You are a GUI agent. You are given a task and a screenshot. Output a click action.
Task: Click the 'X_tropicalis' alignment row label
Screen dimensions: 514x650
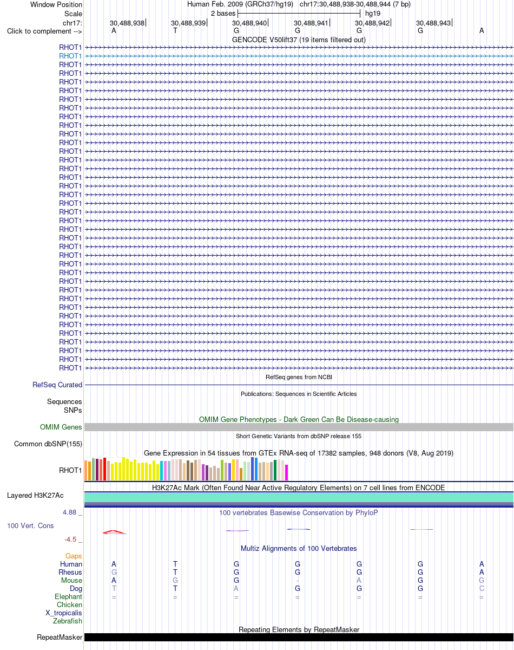64,613
